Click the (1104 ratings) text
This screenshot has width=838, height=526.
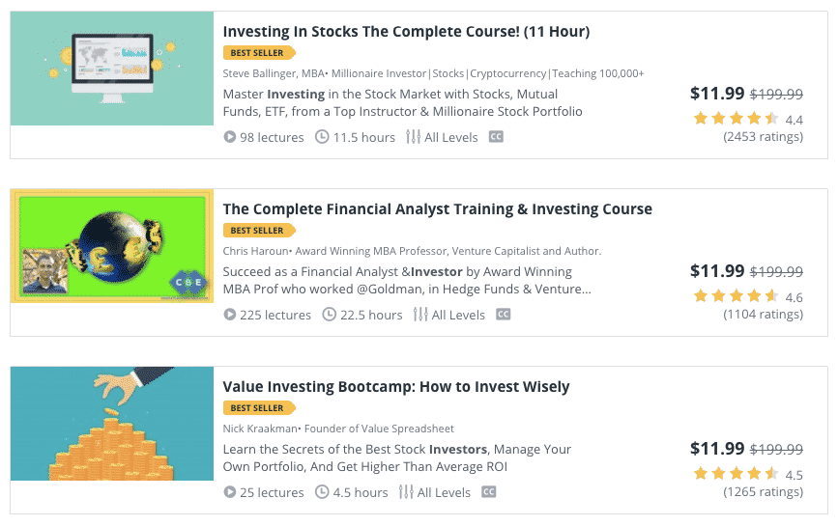point(764,315)
